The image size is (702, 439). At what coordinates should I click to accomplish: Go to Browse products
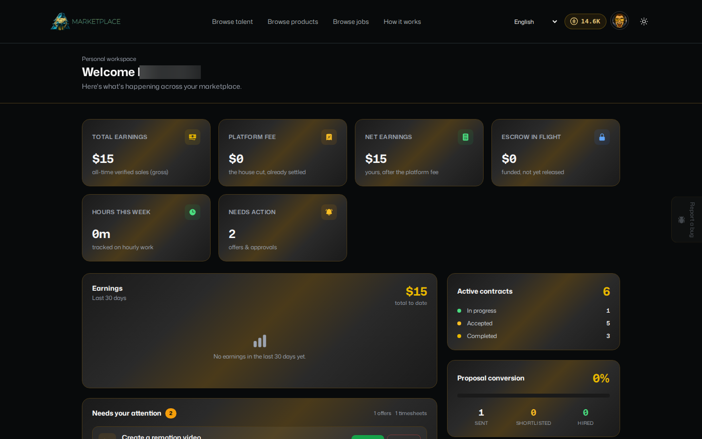coord(293,22)
